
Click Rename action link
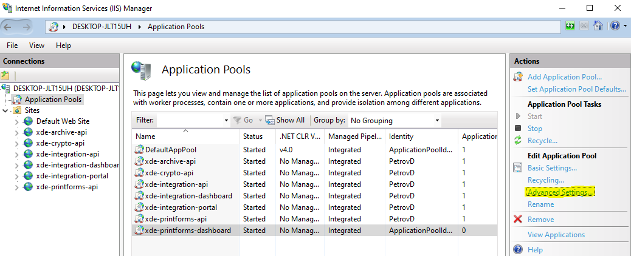click(x=541, y=204)
